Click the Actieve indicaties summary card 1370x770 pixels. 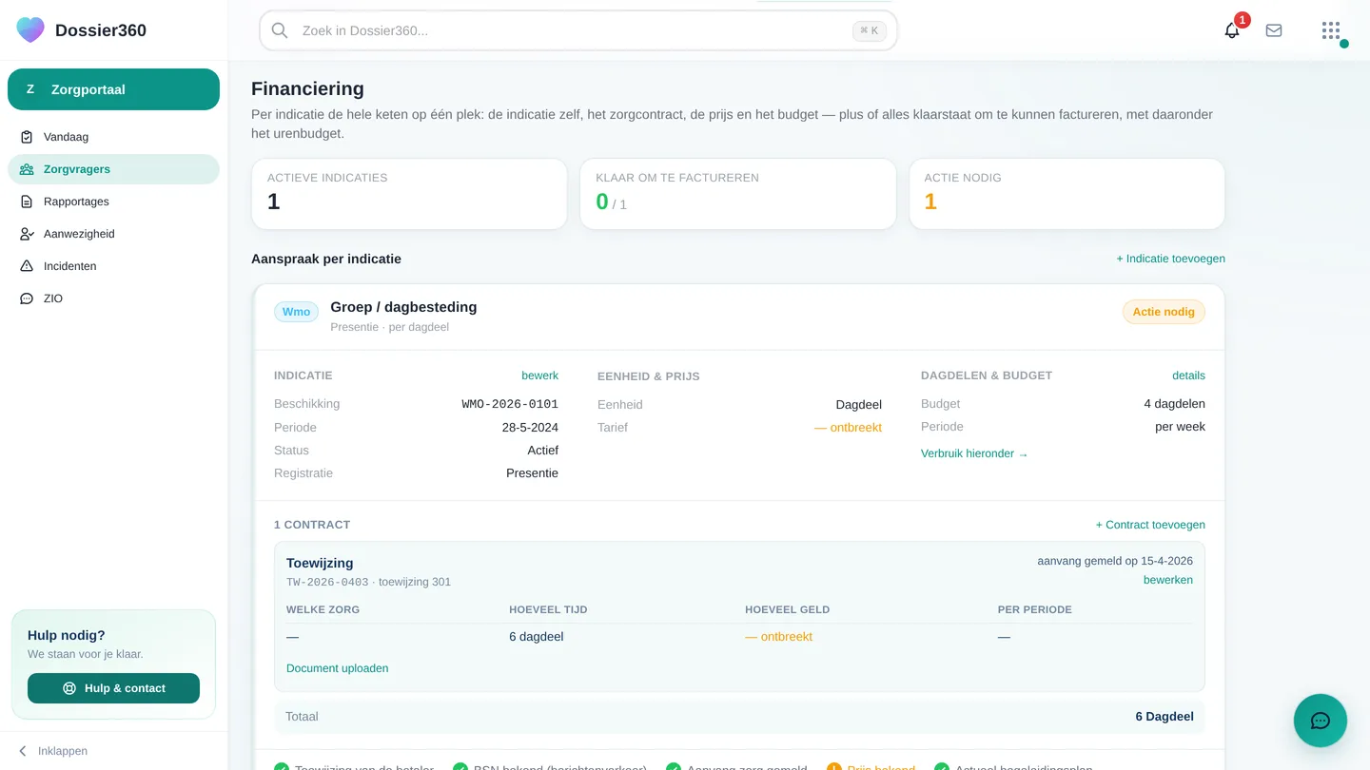(409, 194)
